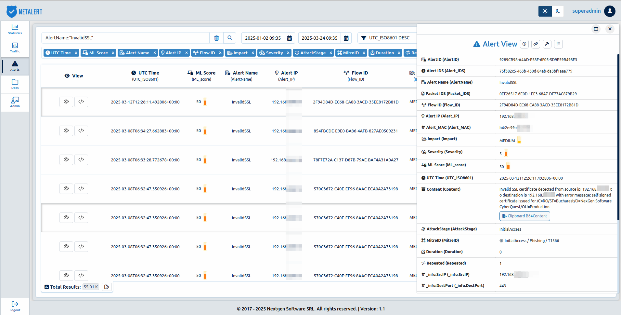
Task: Open the Traffic sidebar section
Action: [15, 48]
